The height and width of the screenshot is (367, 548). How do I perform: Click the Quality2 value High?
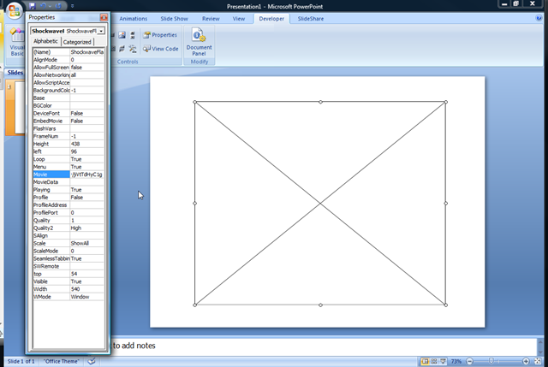click(x=86, y=228)
